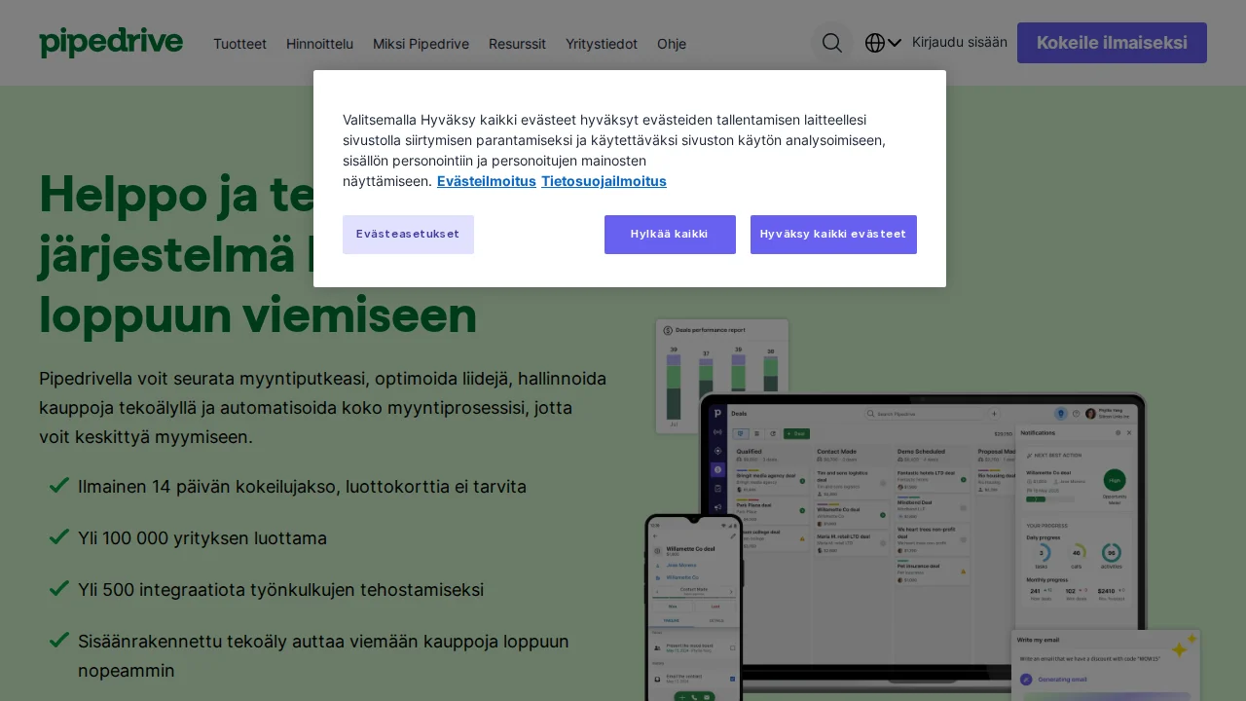
Task: Open the Tietosuojailmoitus link
Action: point(604,181)
